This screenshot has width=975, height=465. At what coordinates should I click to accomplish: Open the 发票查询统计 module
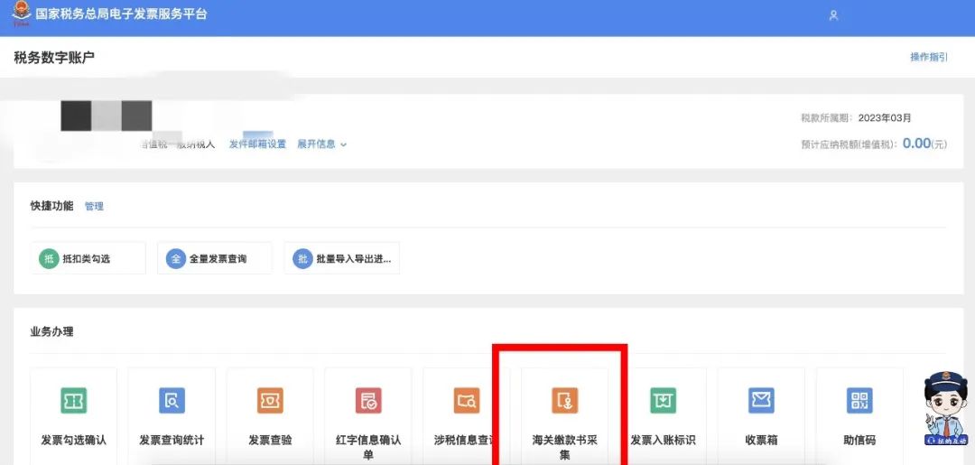172,400
